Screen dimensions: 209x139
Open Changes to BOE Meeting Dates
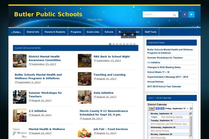click(164, 67)
